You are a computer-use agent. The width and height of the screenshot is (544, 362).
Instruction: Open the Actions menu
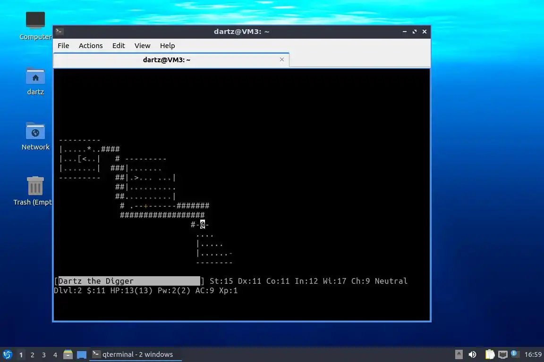point(91,46)
